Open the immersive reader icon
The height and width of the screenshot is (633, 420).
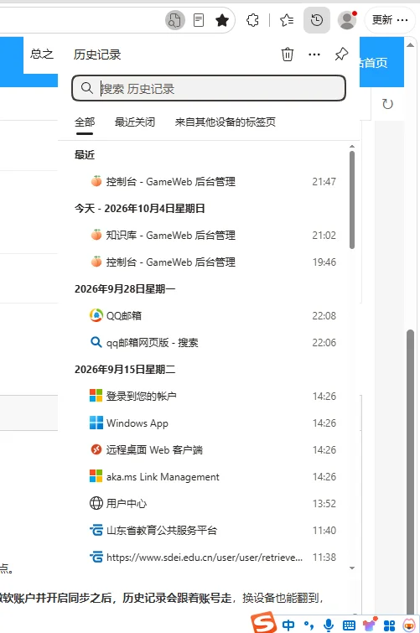click(199, 20)
